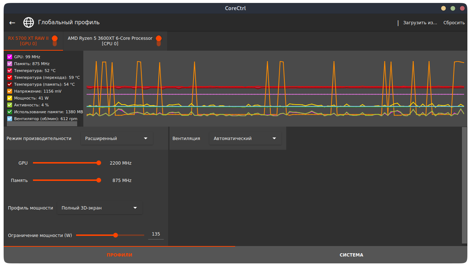Viewport: 471px width, 267px height.
Task: Click the power limit slider handle
Action: click(116, 235)
